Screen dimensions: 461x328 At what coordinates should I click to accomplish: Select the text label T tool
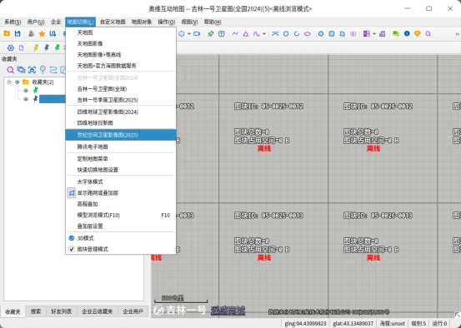point(222,34)
